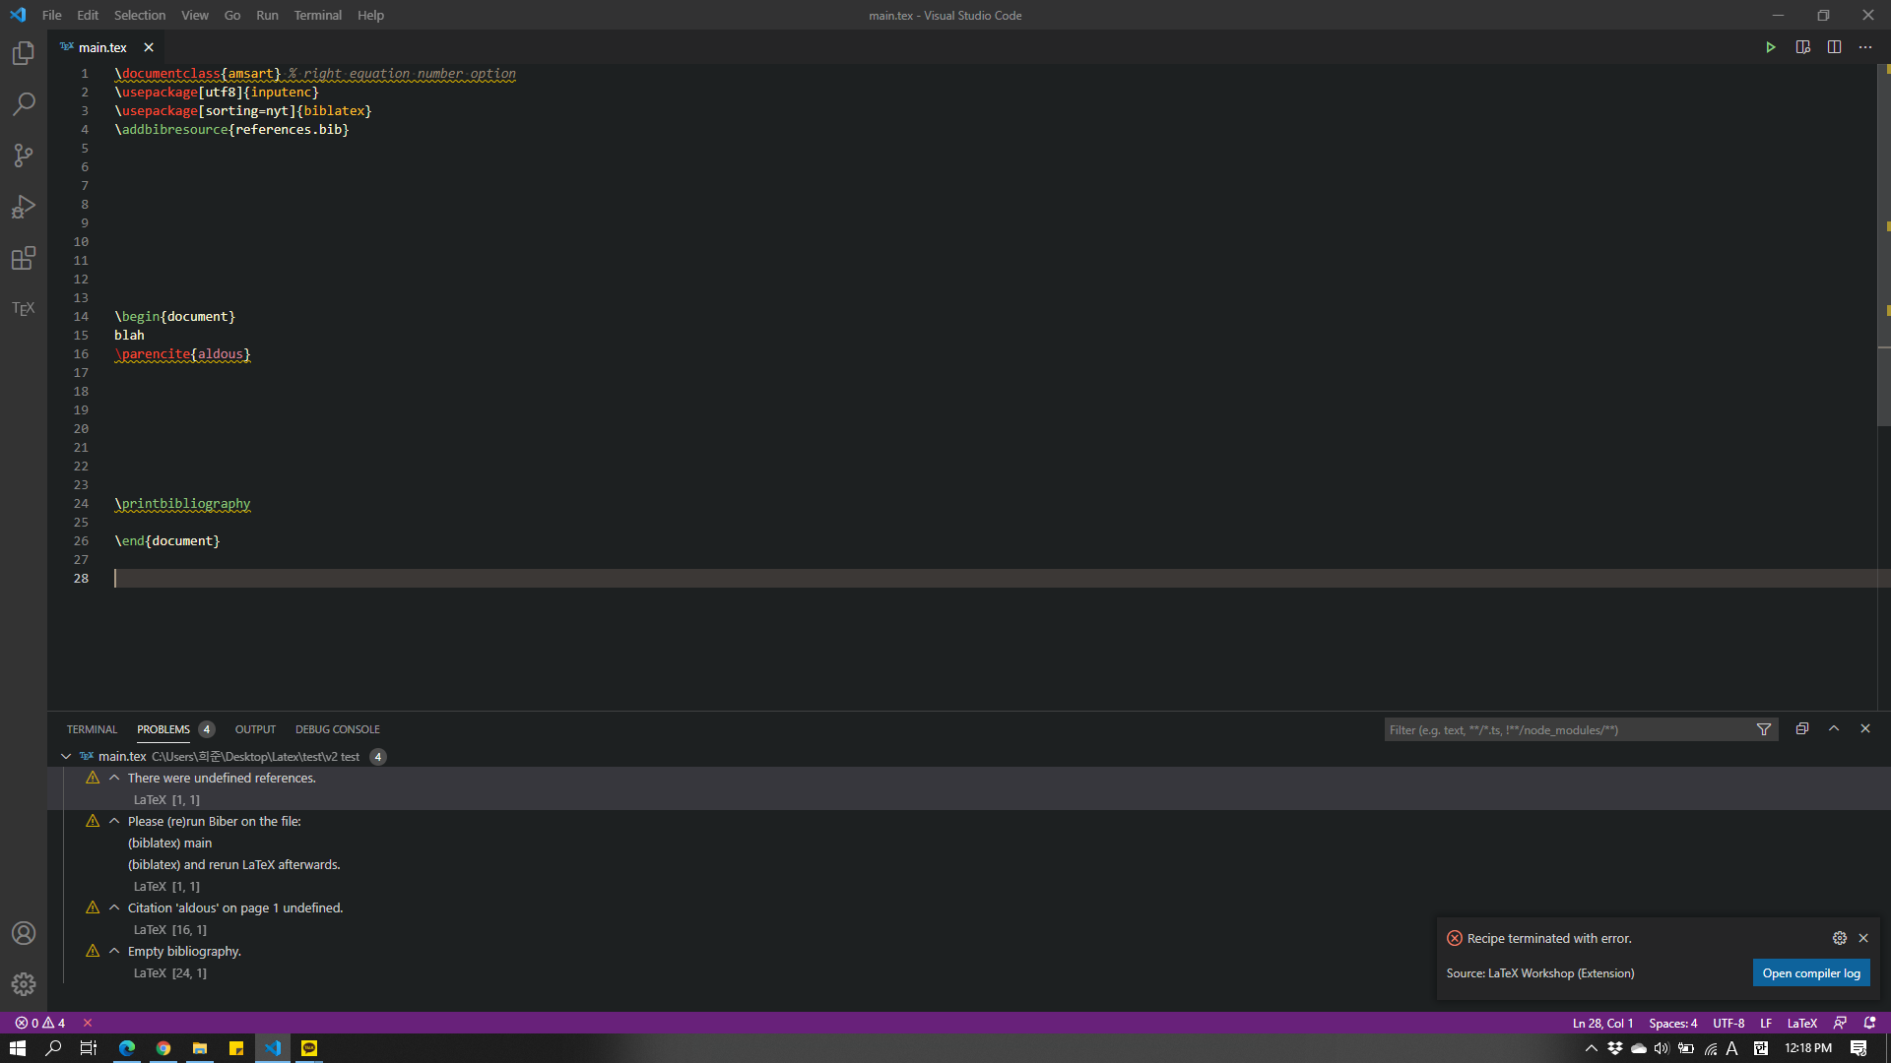Open the Run and Debug icon
The height and width of the screenshot is (1063, 1891).
point(24,207)
